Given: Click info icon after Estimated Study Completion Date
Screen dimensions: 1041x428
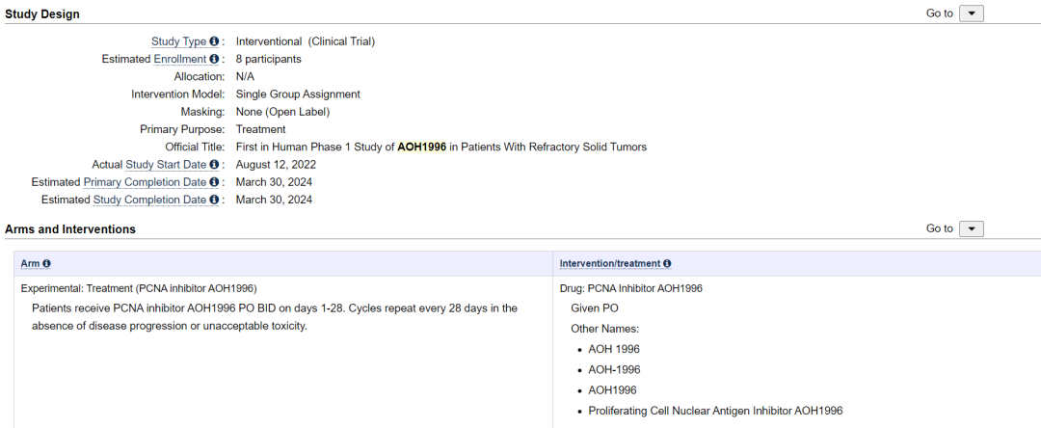Looking at the screenshot, I should click(214, 200).
